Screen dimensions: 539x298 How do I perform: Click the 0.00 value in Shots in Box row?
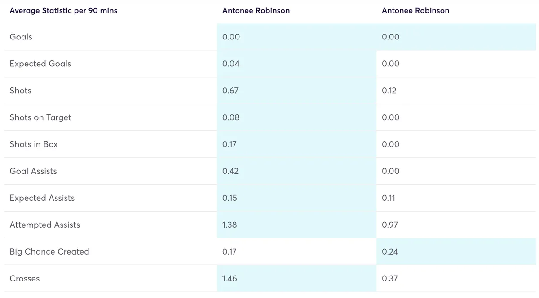391,144
